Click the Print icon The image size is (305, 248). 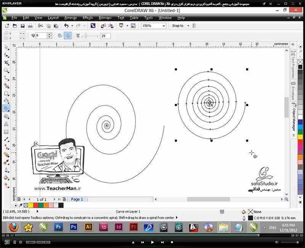(30, 26)
